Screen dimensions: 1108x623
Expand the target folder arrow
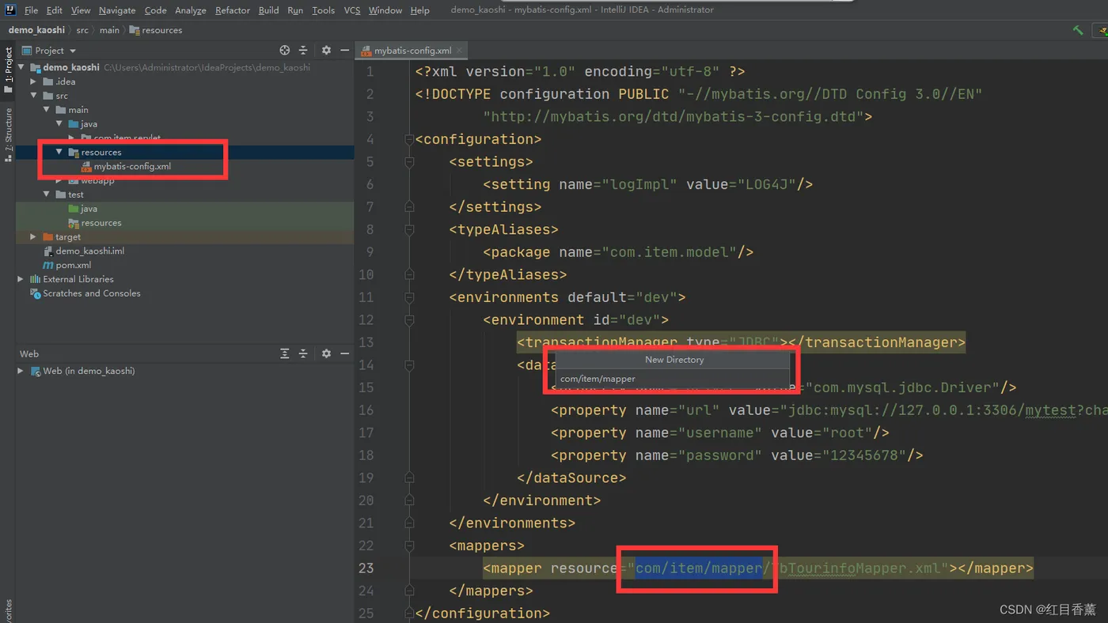[x=33, y=236]
